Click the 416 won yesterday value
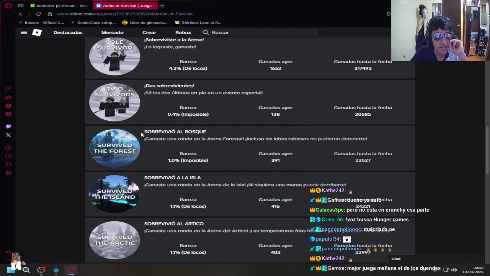This screenshot has width=490, height=276. point(275,206)
